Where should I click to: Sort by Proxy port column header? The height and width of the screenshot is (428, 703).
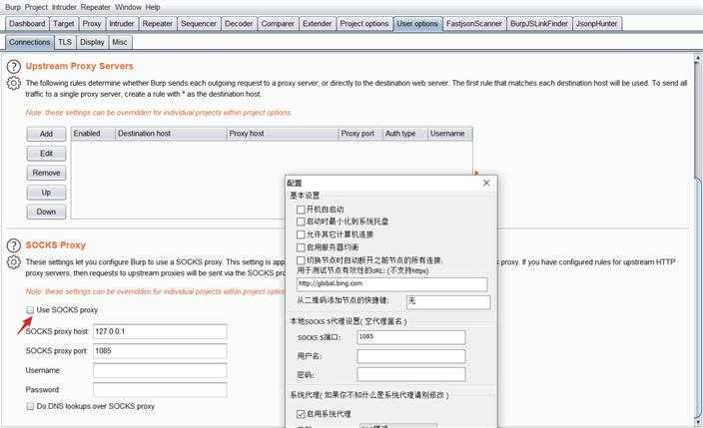(360, 134)
